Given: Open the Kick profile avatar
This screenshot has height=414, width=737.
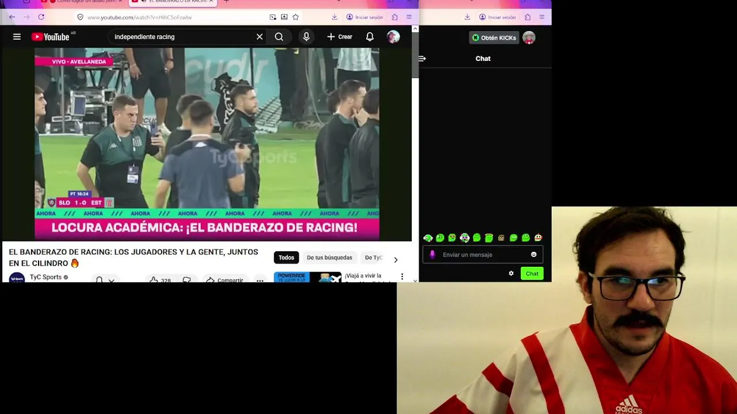Looking at the screenshot, I should pos(529,38).
